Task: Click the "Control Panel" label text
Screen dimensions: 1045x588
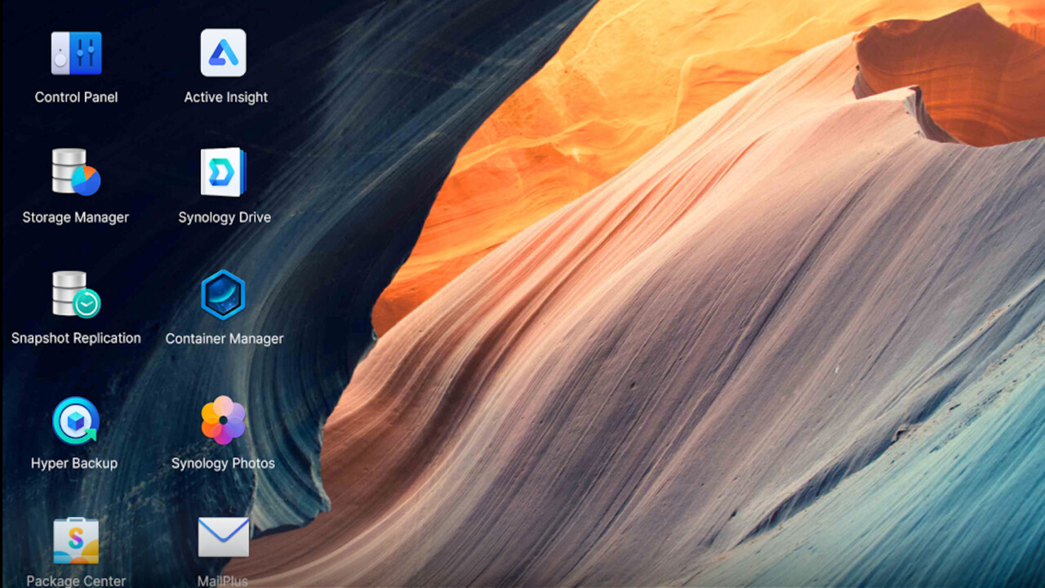Action: point(76,97)
